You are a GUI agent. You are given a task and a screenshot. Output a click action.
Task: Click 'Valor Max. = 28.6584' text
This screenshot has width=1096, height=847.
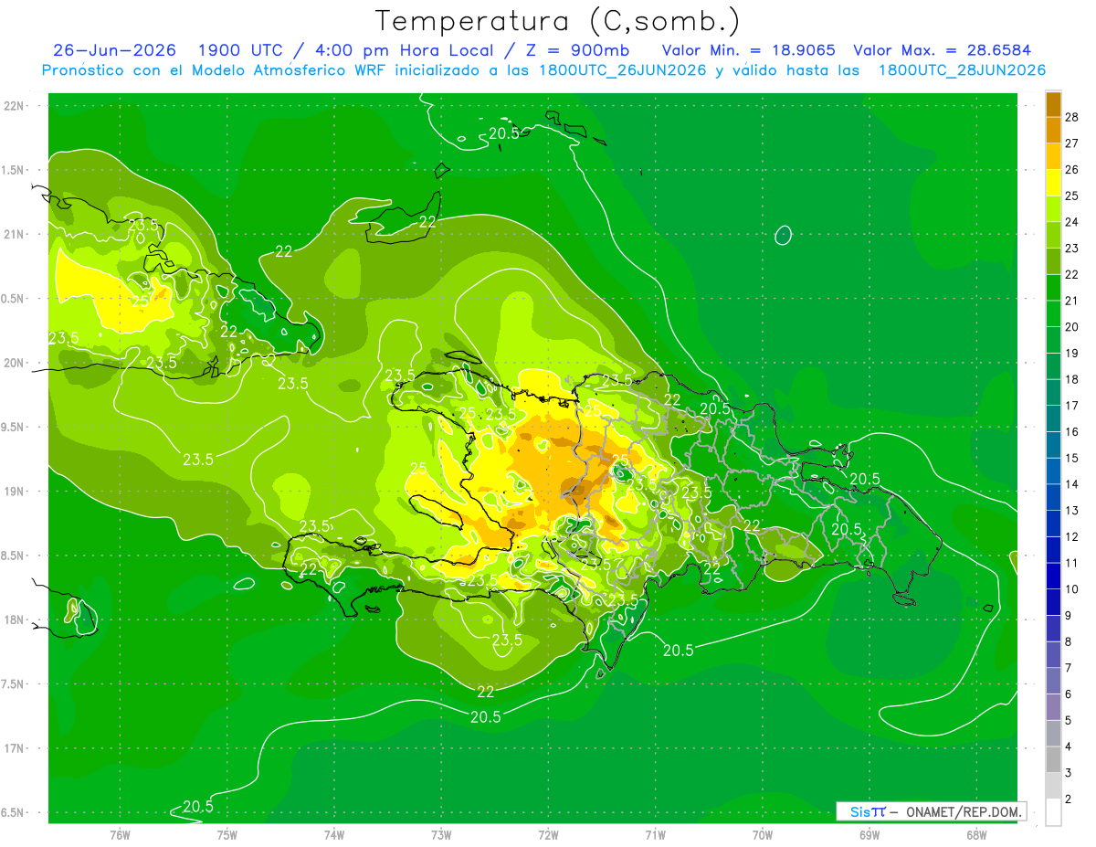[x=942, y=50]
